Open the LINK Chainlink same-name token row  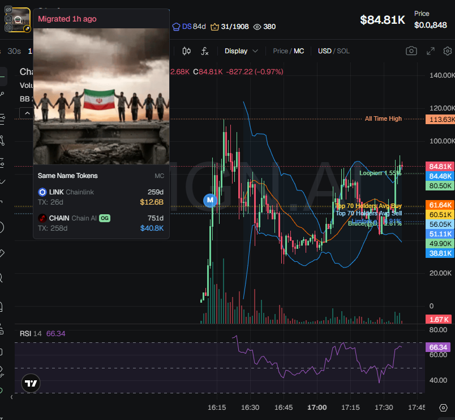101,197
